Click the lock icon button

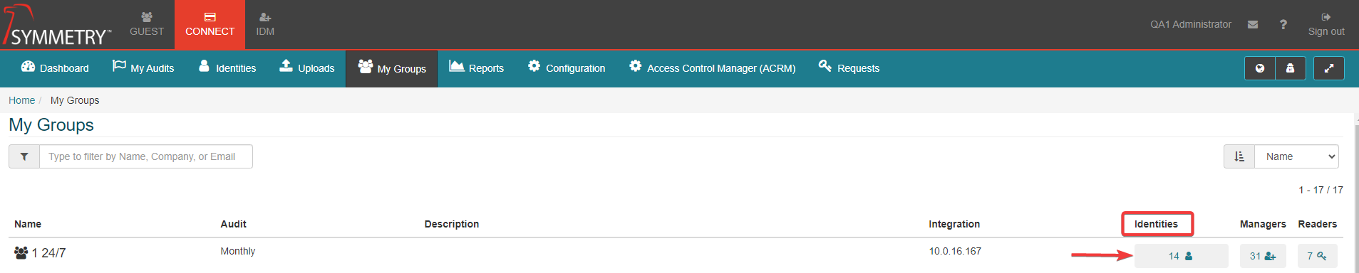click(1291, 68)
